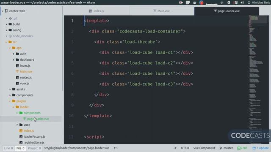The height and width of the screenshot is (152, 271).
Task: Open the volume indicator in top bar
Action: (x=242, y=3)
